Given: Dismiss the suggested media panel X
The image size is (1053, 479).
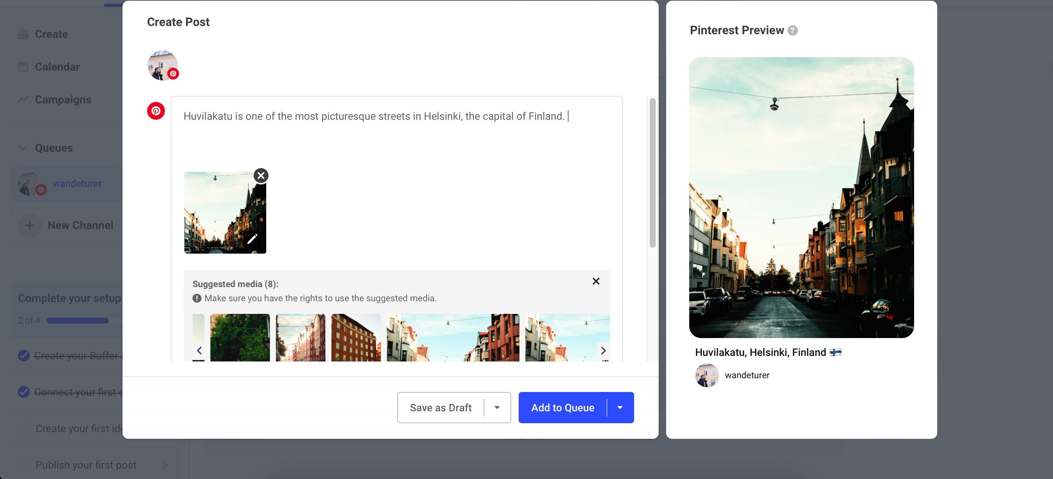Looking at the screenshot, I should [x=596, y=280].
